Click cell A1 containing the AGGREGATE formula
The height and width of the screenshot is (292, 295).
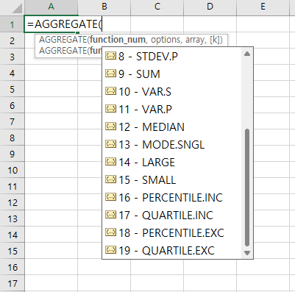51,24
